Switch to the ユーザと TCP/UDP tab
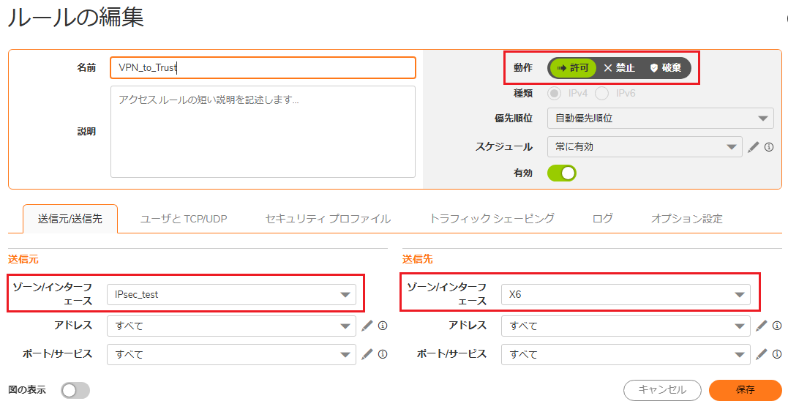The image size is (788, 412). [x=184, y=219]
